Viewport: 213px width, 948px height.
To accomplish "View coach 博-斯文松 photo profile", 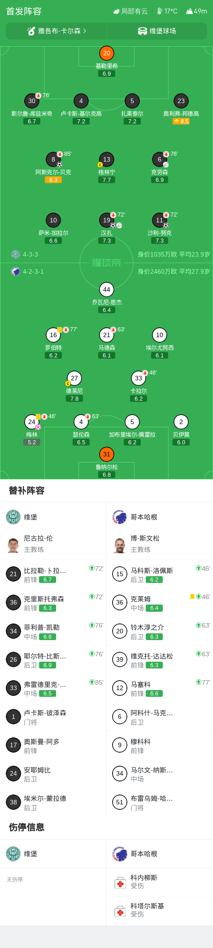I will [x=120, y=545].
